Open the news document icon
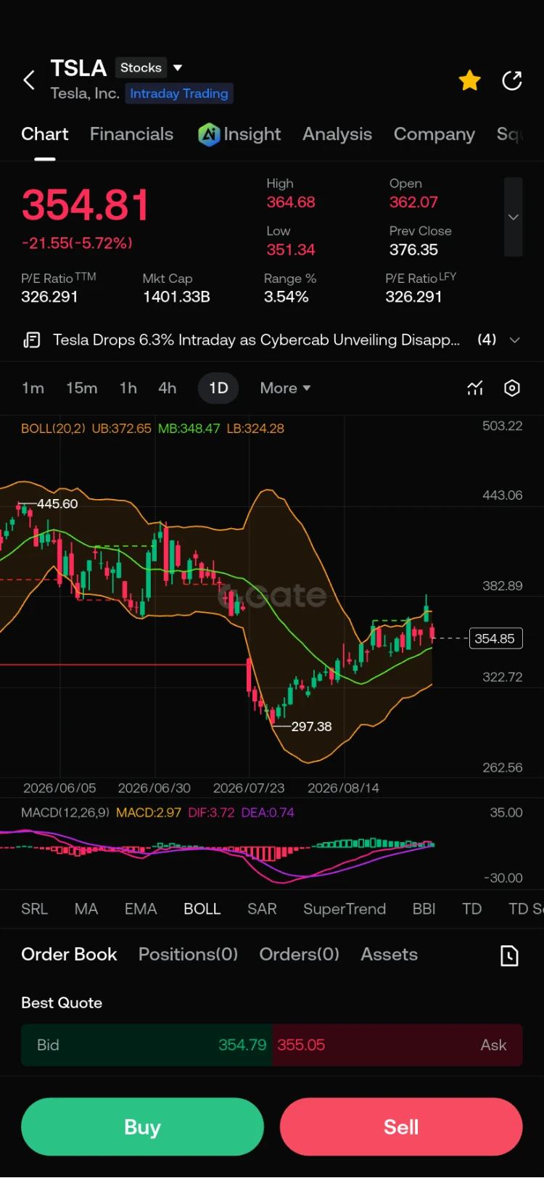544x1178 pixels. click(x=32, y=339)
